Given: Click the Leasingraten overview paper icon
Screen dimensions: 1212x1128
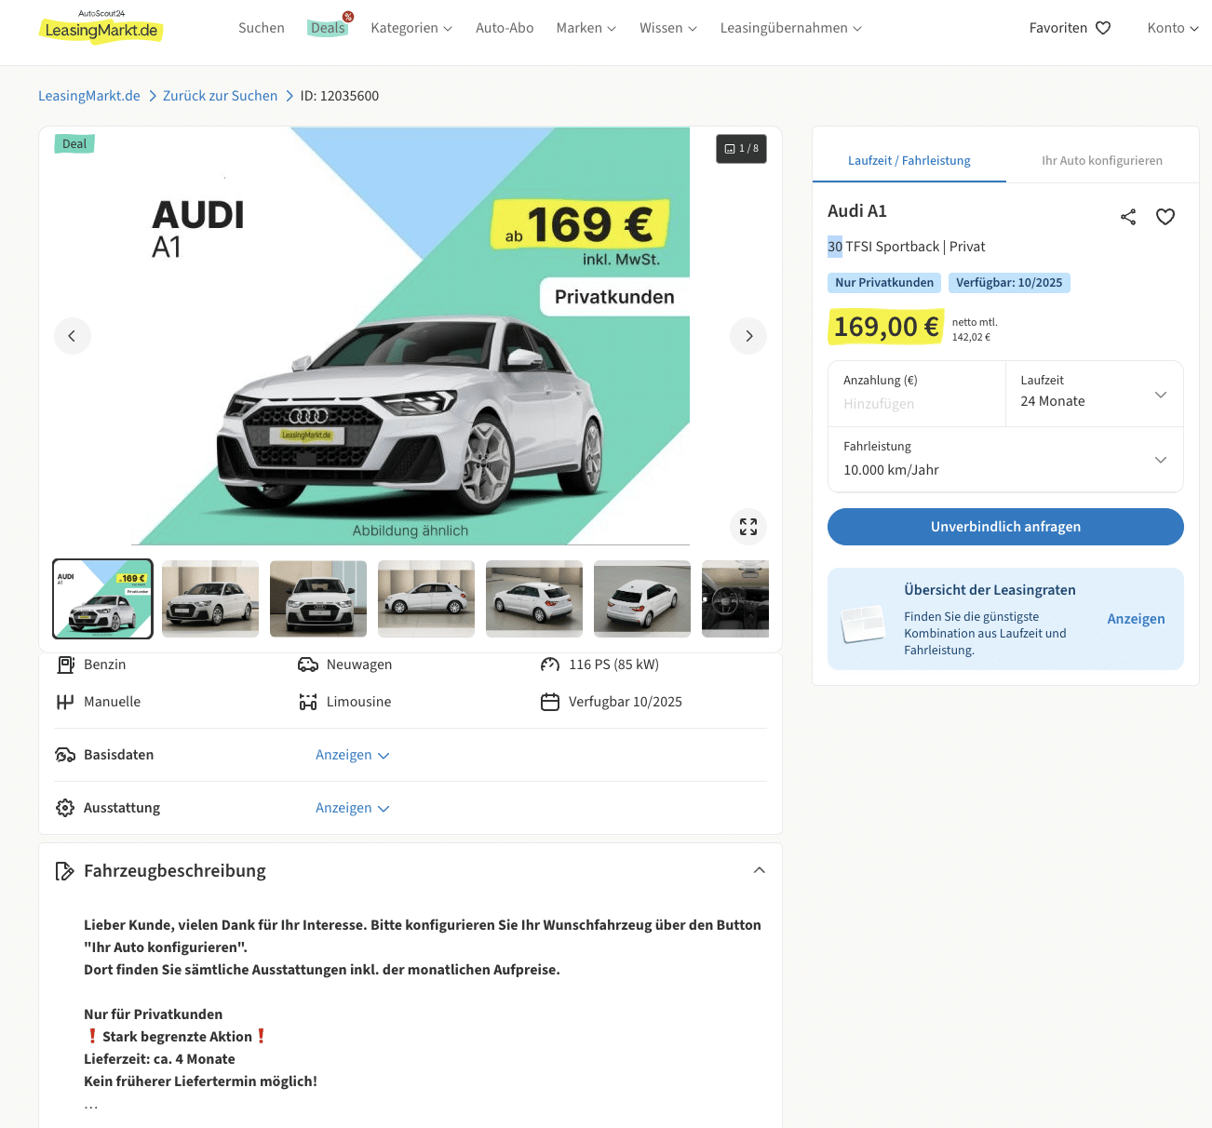Looking at the screenshot, I should 863,624.
